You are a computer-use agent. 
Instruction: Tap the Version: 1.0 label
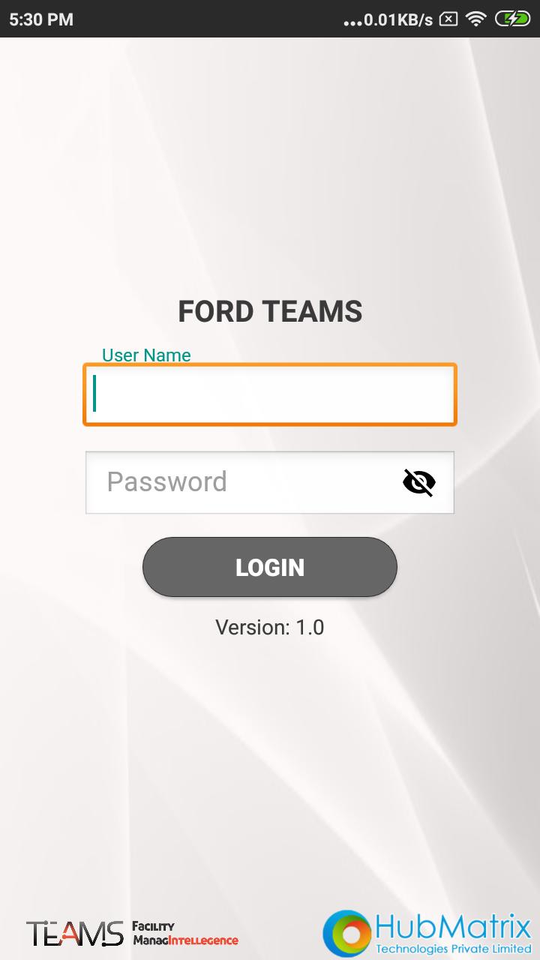[270, 627]
